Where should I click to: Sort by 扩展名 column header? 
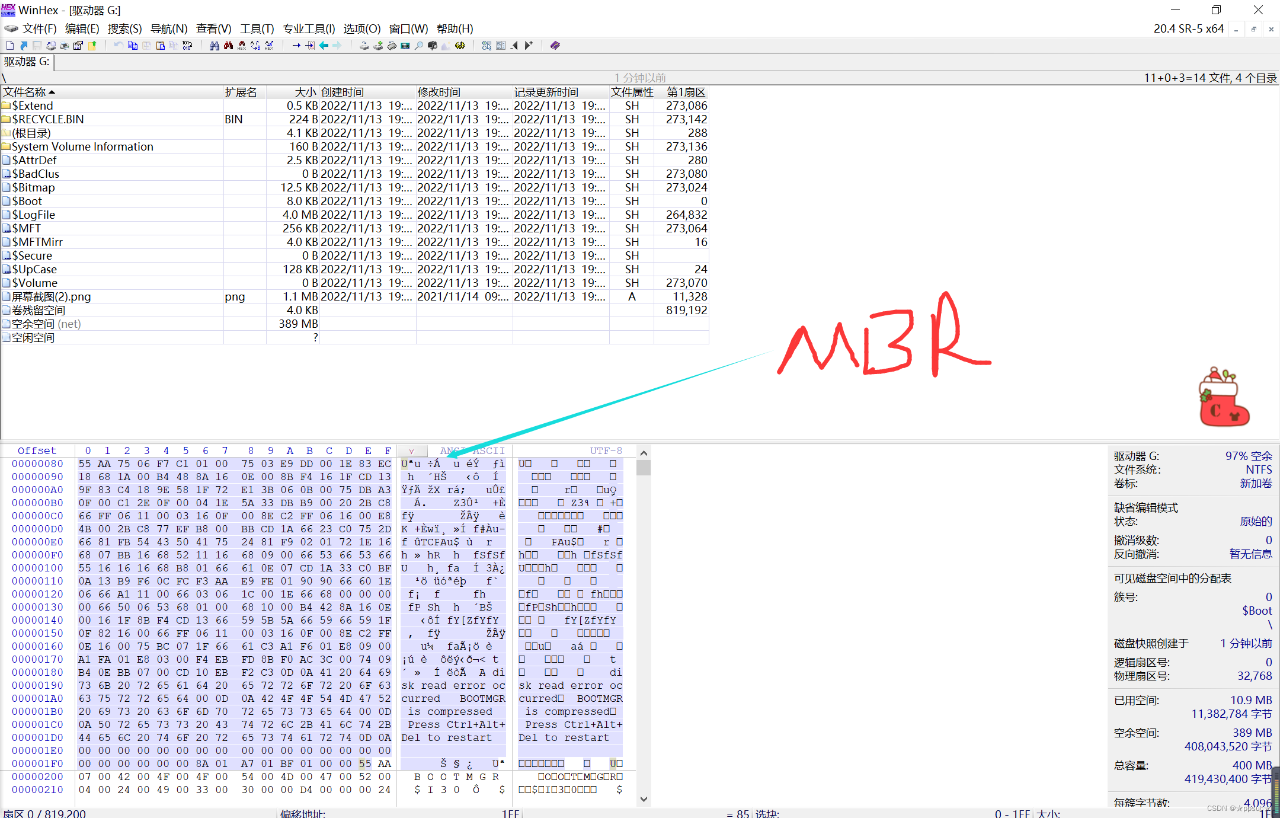(245, 92)
